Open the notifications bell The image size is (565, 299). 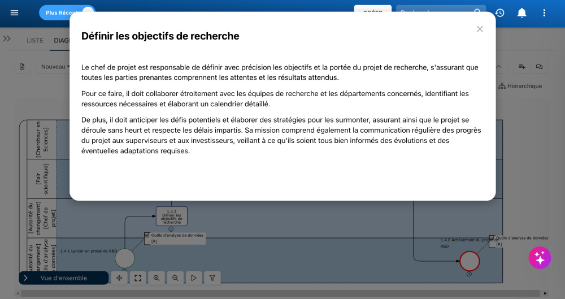pyautogui.click(x=521, y=13)
